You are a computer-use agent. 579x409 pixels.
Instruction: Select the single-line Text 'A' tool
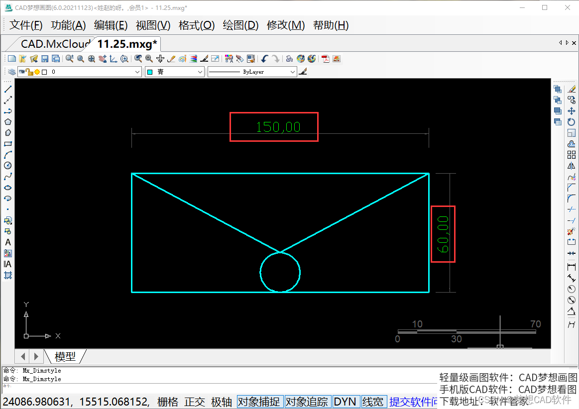click(x=8, y=242)
